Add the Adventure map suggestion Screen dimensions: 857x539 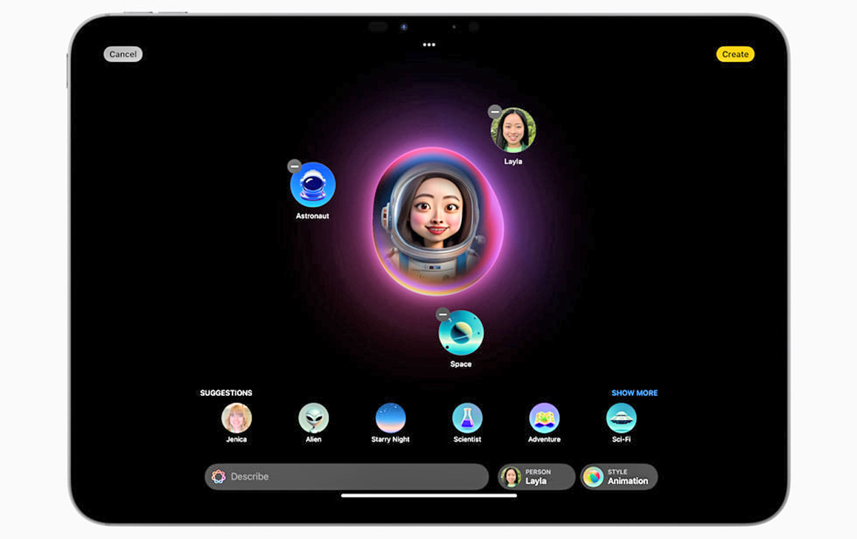pyautogui.click(x=544, y=418)
